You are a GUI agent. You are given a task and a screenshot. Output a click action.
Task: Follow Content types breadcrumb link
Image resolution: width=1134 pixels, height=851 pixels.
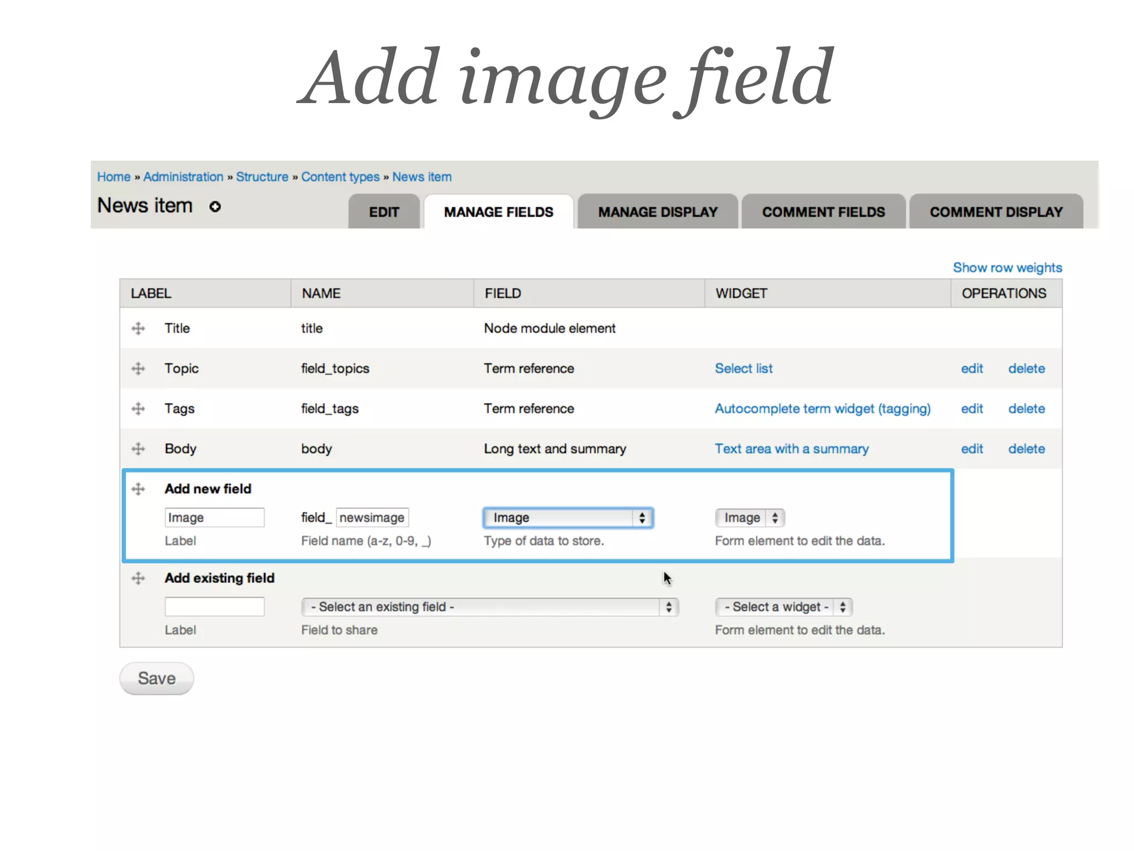click(x=340, y=177)
